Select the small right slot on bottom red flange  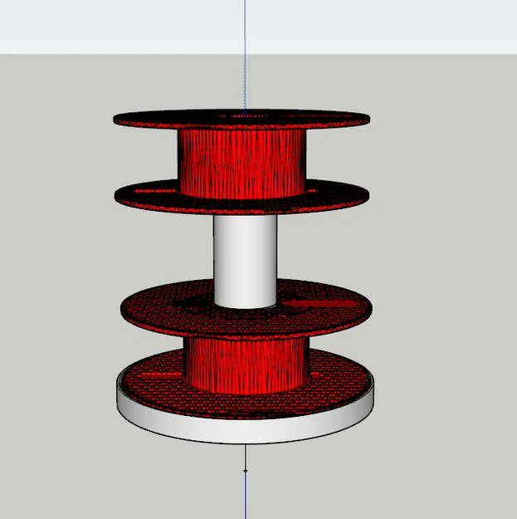click(x=315, y=375)
